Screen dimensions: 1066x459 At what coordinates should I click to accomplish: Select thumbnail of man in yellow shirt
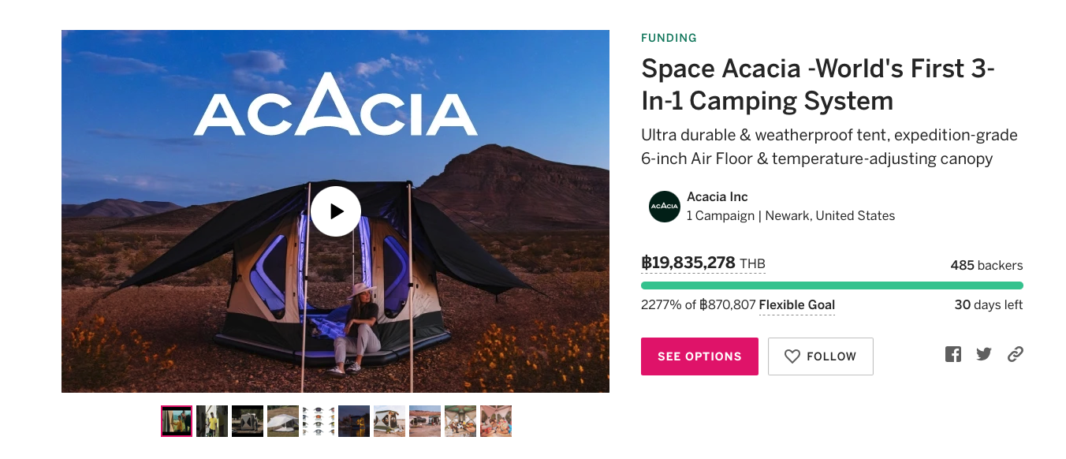pyautogui.click(x=212, y=421)
